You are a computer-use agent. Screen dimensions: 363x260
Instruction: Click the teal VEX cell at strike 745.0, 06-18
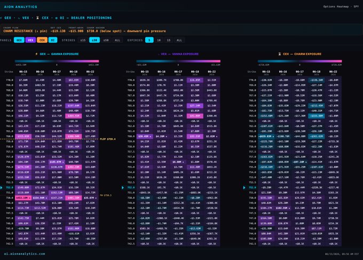pos(195,229)
